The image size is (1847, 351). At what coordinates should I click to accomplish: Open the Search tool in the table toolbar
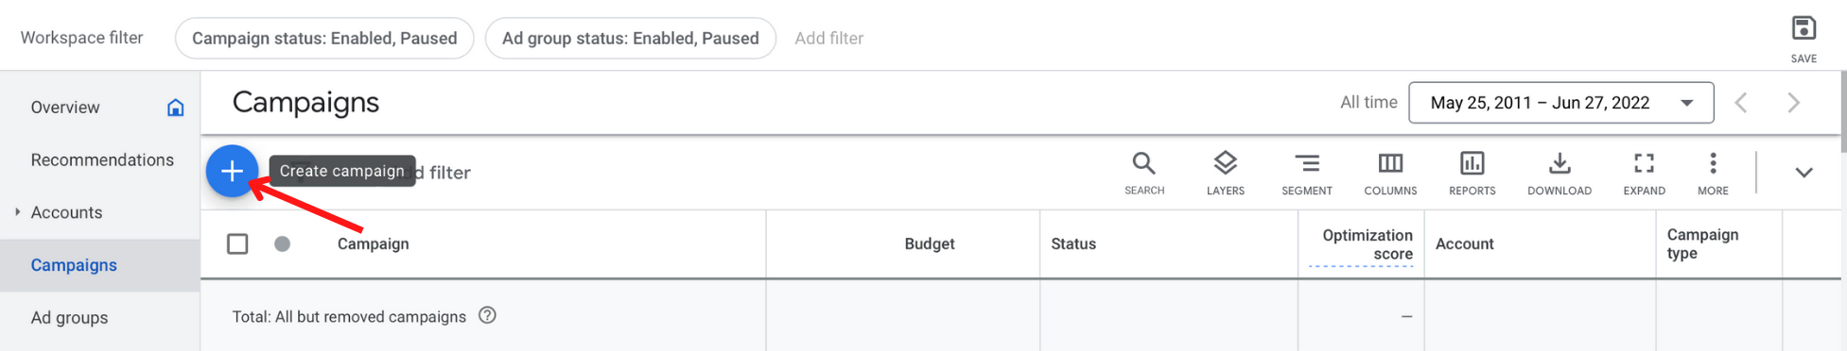coord(1144,174)
